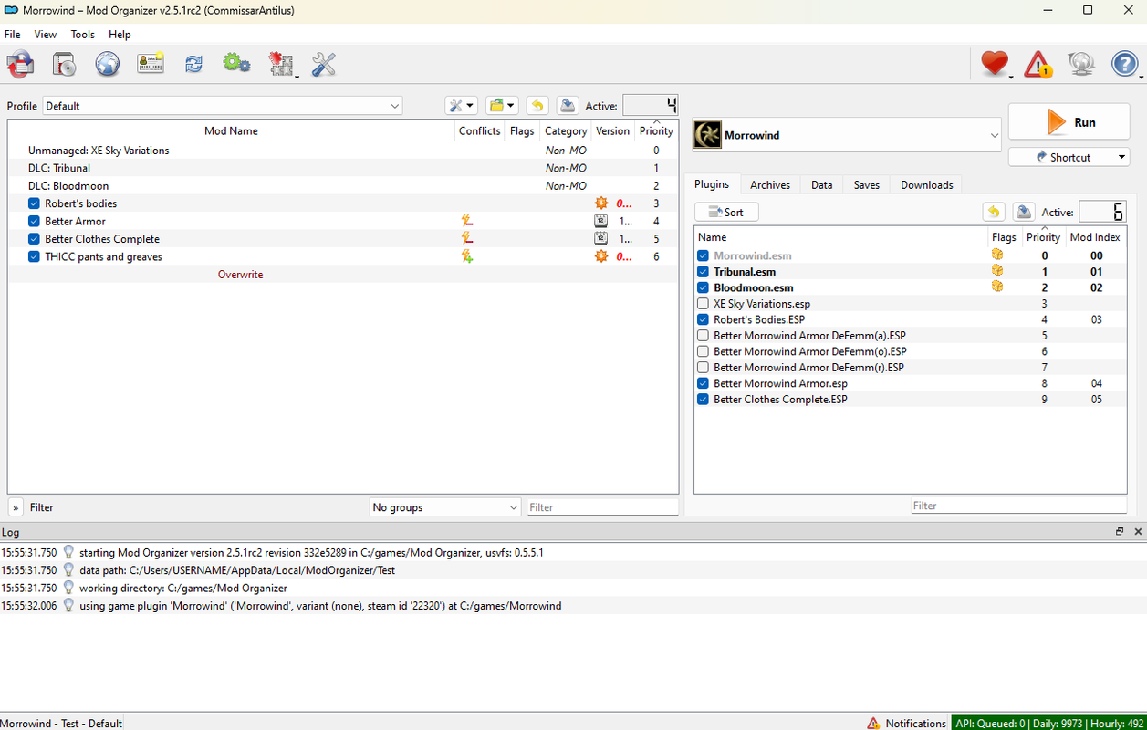
Task: Sort plugins by Mod Index header
Action: tap(1095, 237)
